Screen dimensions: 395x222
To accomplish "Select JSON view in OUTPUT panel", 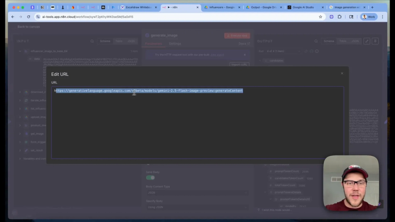I will [355, 41].
